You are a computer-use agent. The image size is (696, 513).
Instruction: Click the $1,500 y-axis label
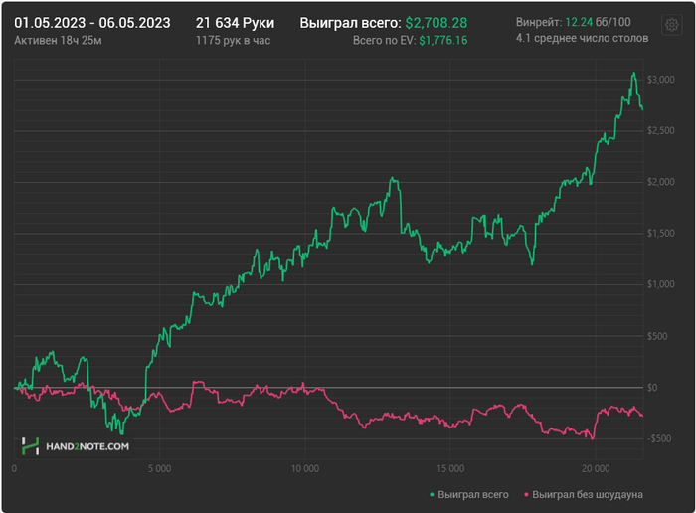point(660,233)
